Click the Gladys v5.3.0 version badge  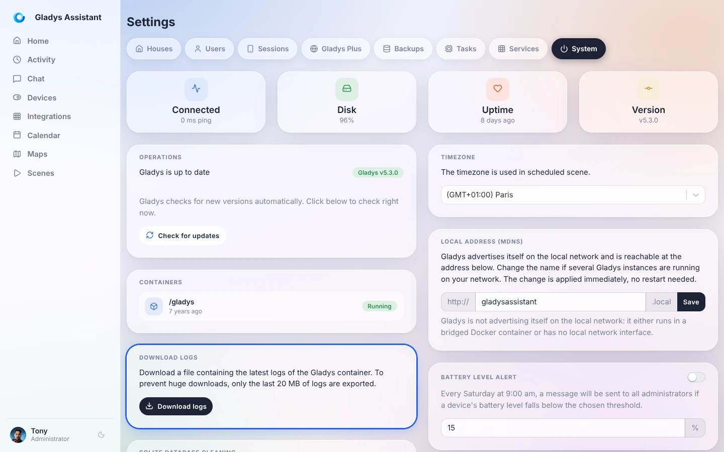[378, 173]
